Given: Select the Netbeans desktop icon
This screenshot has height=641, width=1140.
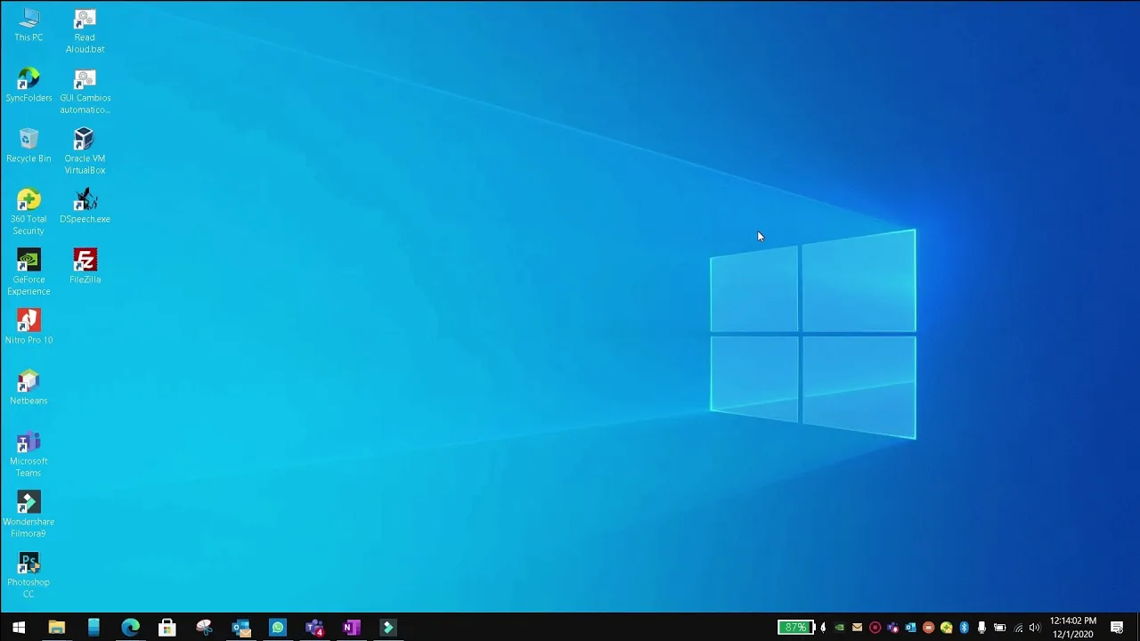Looking at the screenshot, I should coord(28,388).
